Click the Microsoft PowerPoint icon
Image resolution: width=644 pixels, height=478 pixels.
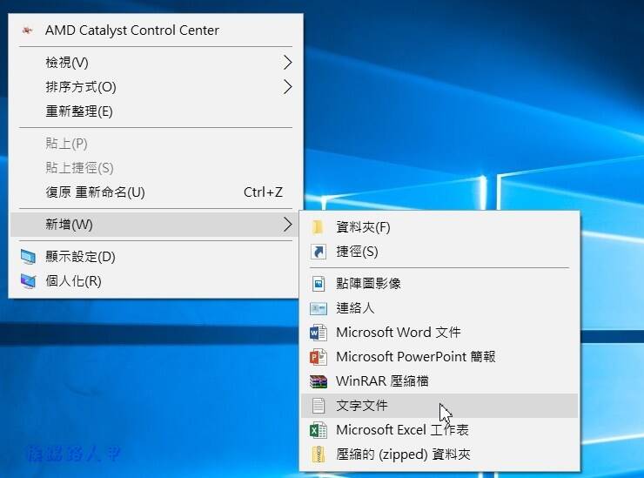point(319,357)
